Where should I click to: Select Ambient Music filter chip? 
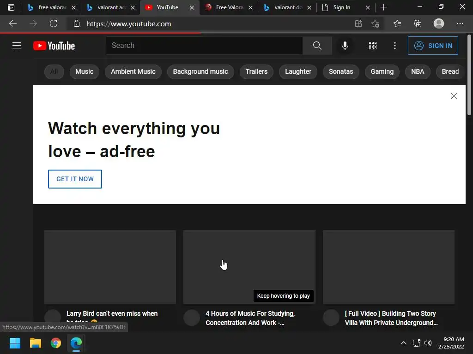133,71
